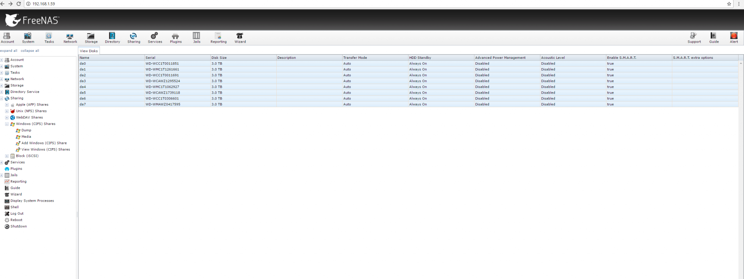This screenshot has width=744, height=279.
Task: Collapse the Windows (CIFS) Shares node
Action: [7, 124]
